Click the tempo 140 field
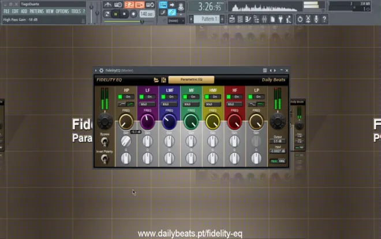This screenshot has height=239, width=381. point(147,14)
